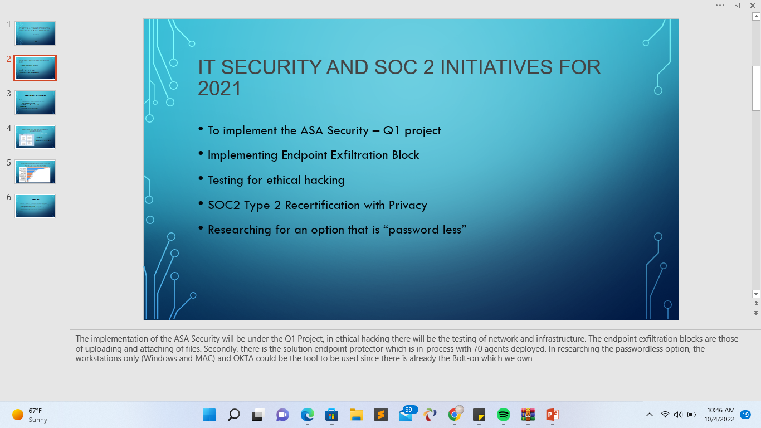The width and height of the screenshot is (761, 428).
Task: Open the volume control in system tray
Action: tap(677, 415)
